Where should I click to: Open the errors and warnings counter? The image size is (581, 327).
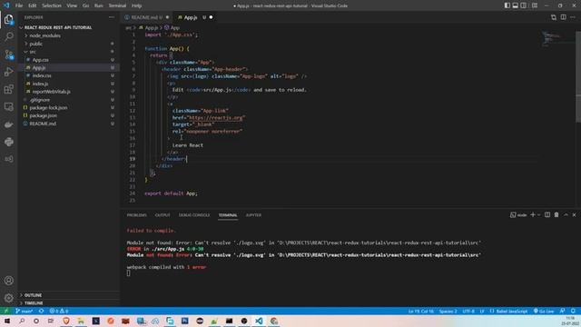pos(59,311)
